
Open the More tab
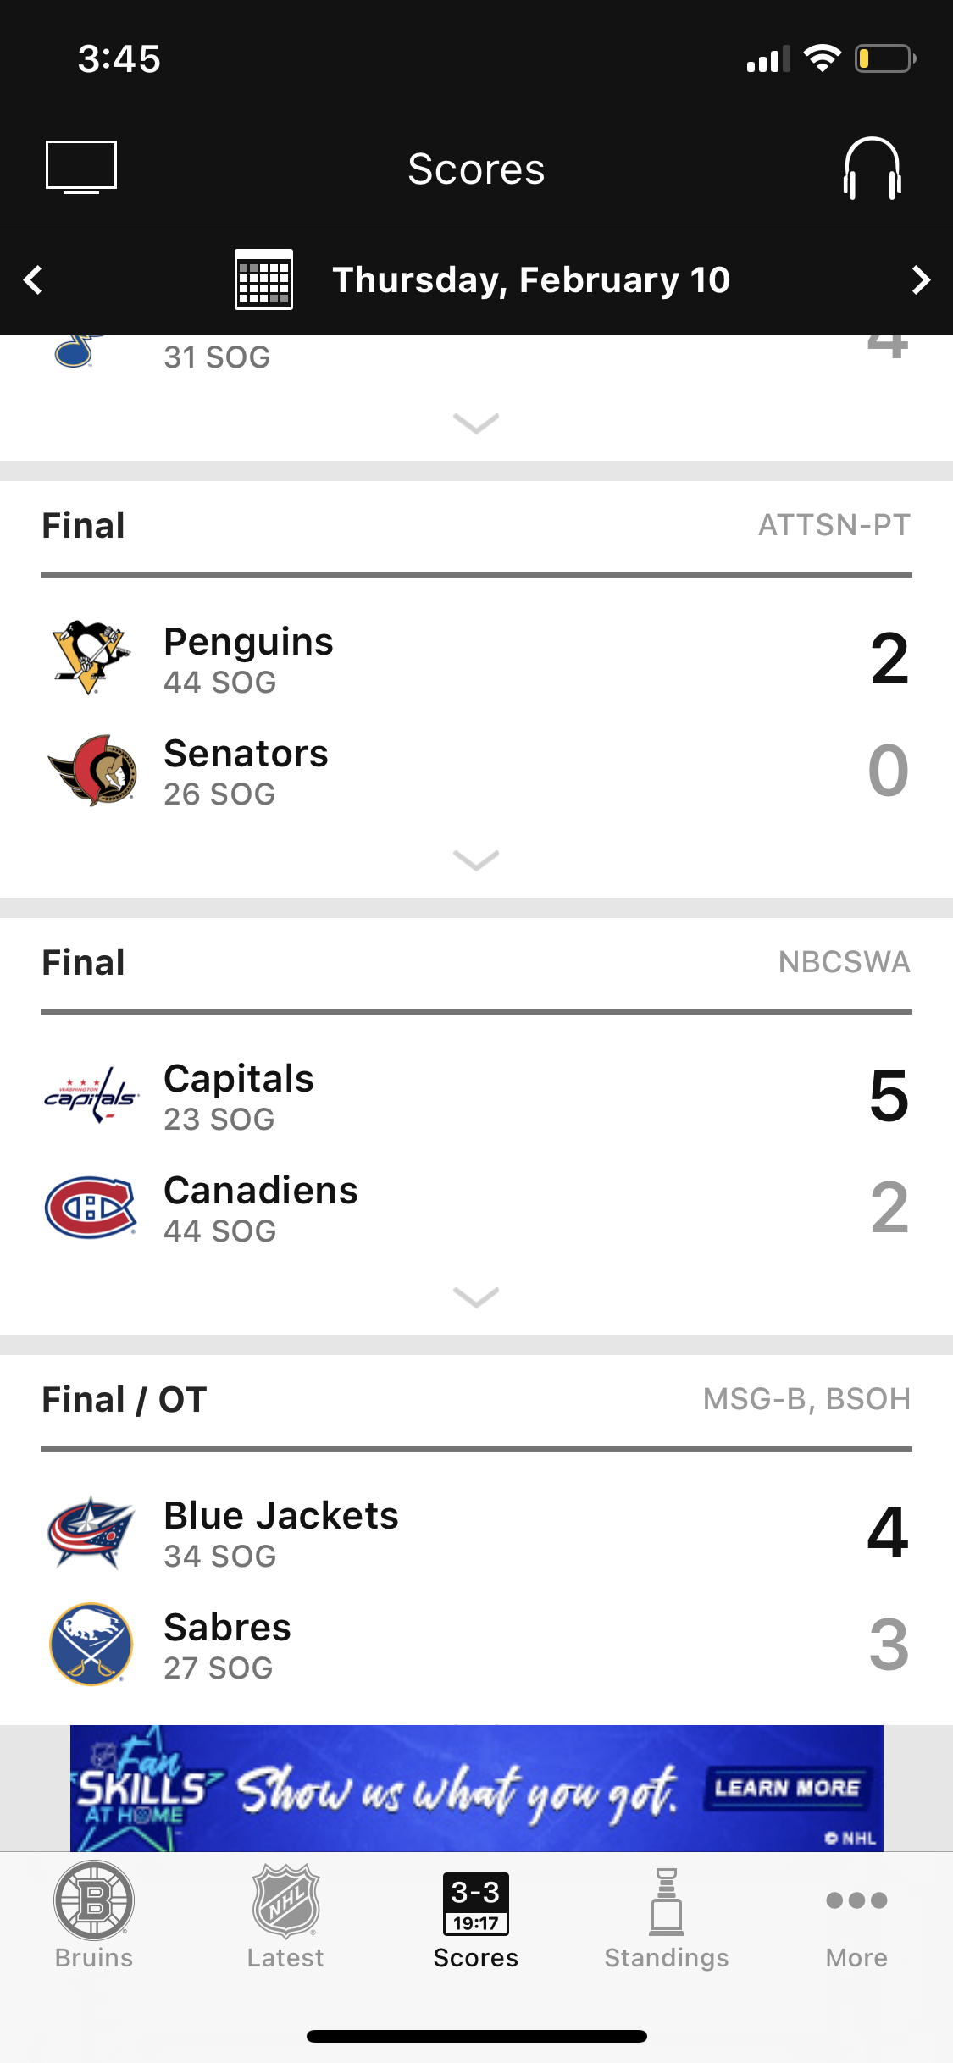pyautogui.click(x=856, y=1916)
